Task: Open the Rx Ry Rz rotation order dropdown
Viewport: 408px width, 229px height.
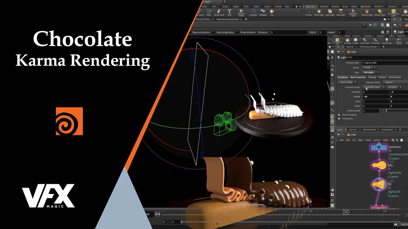Action: (x=395, y=87)
